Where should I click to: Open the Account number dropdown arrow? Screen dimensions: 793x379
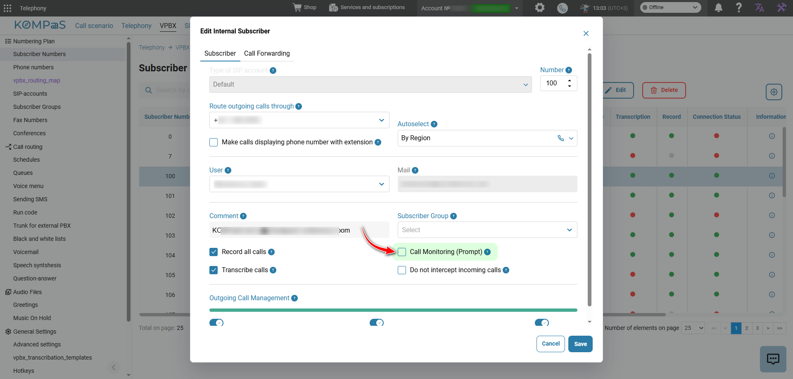[517, 8]
